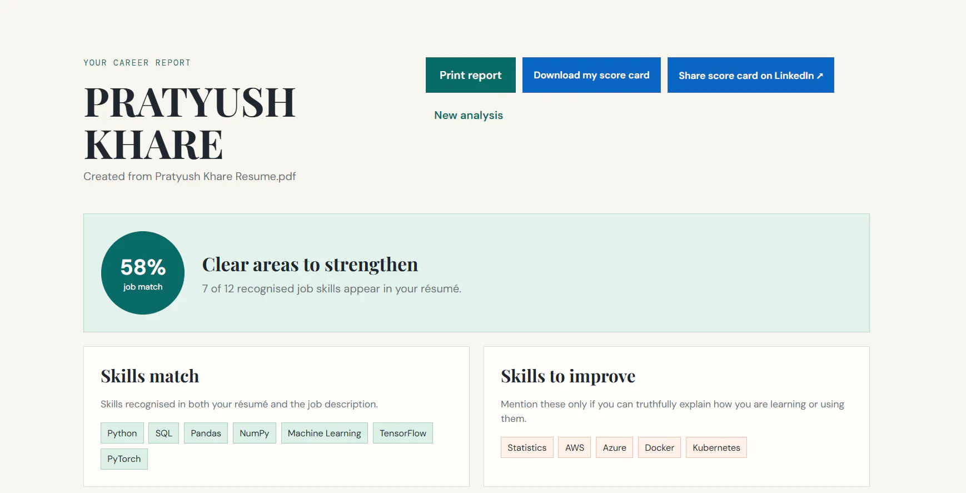The width and height of the screenshot is (966, 493).
Task: Select the SQL skill tag
Action: point(164,433)
